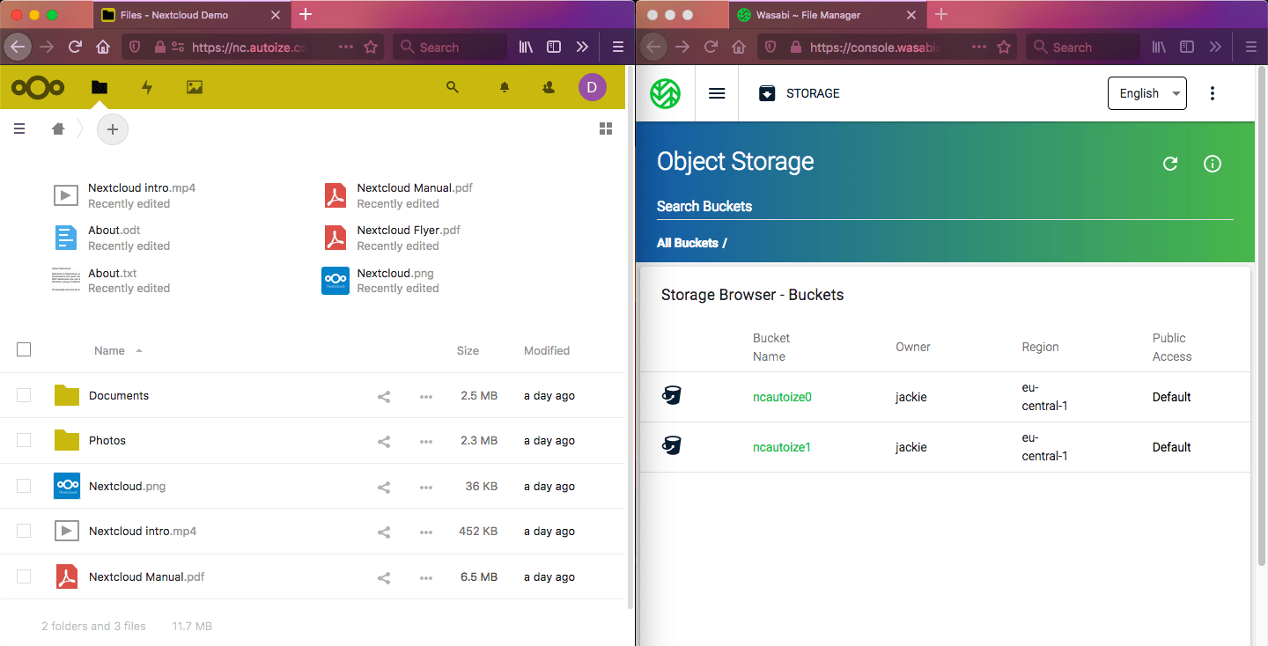The height and width of the screenshot is (646, 1268).
Task: Share the Documents folder
Action: coord(384,396)
